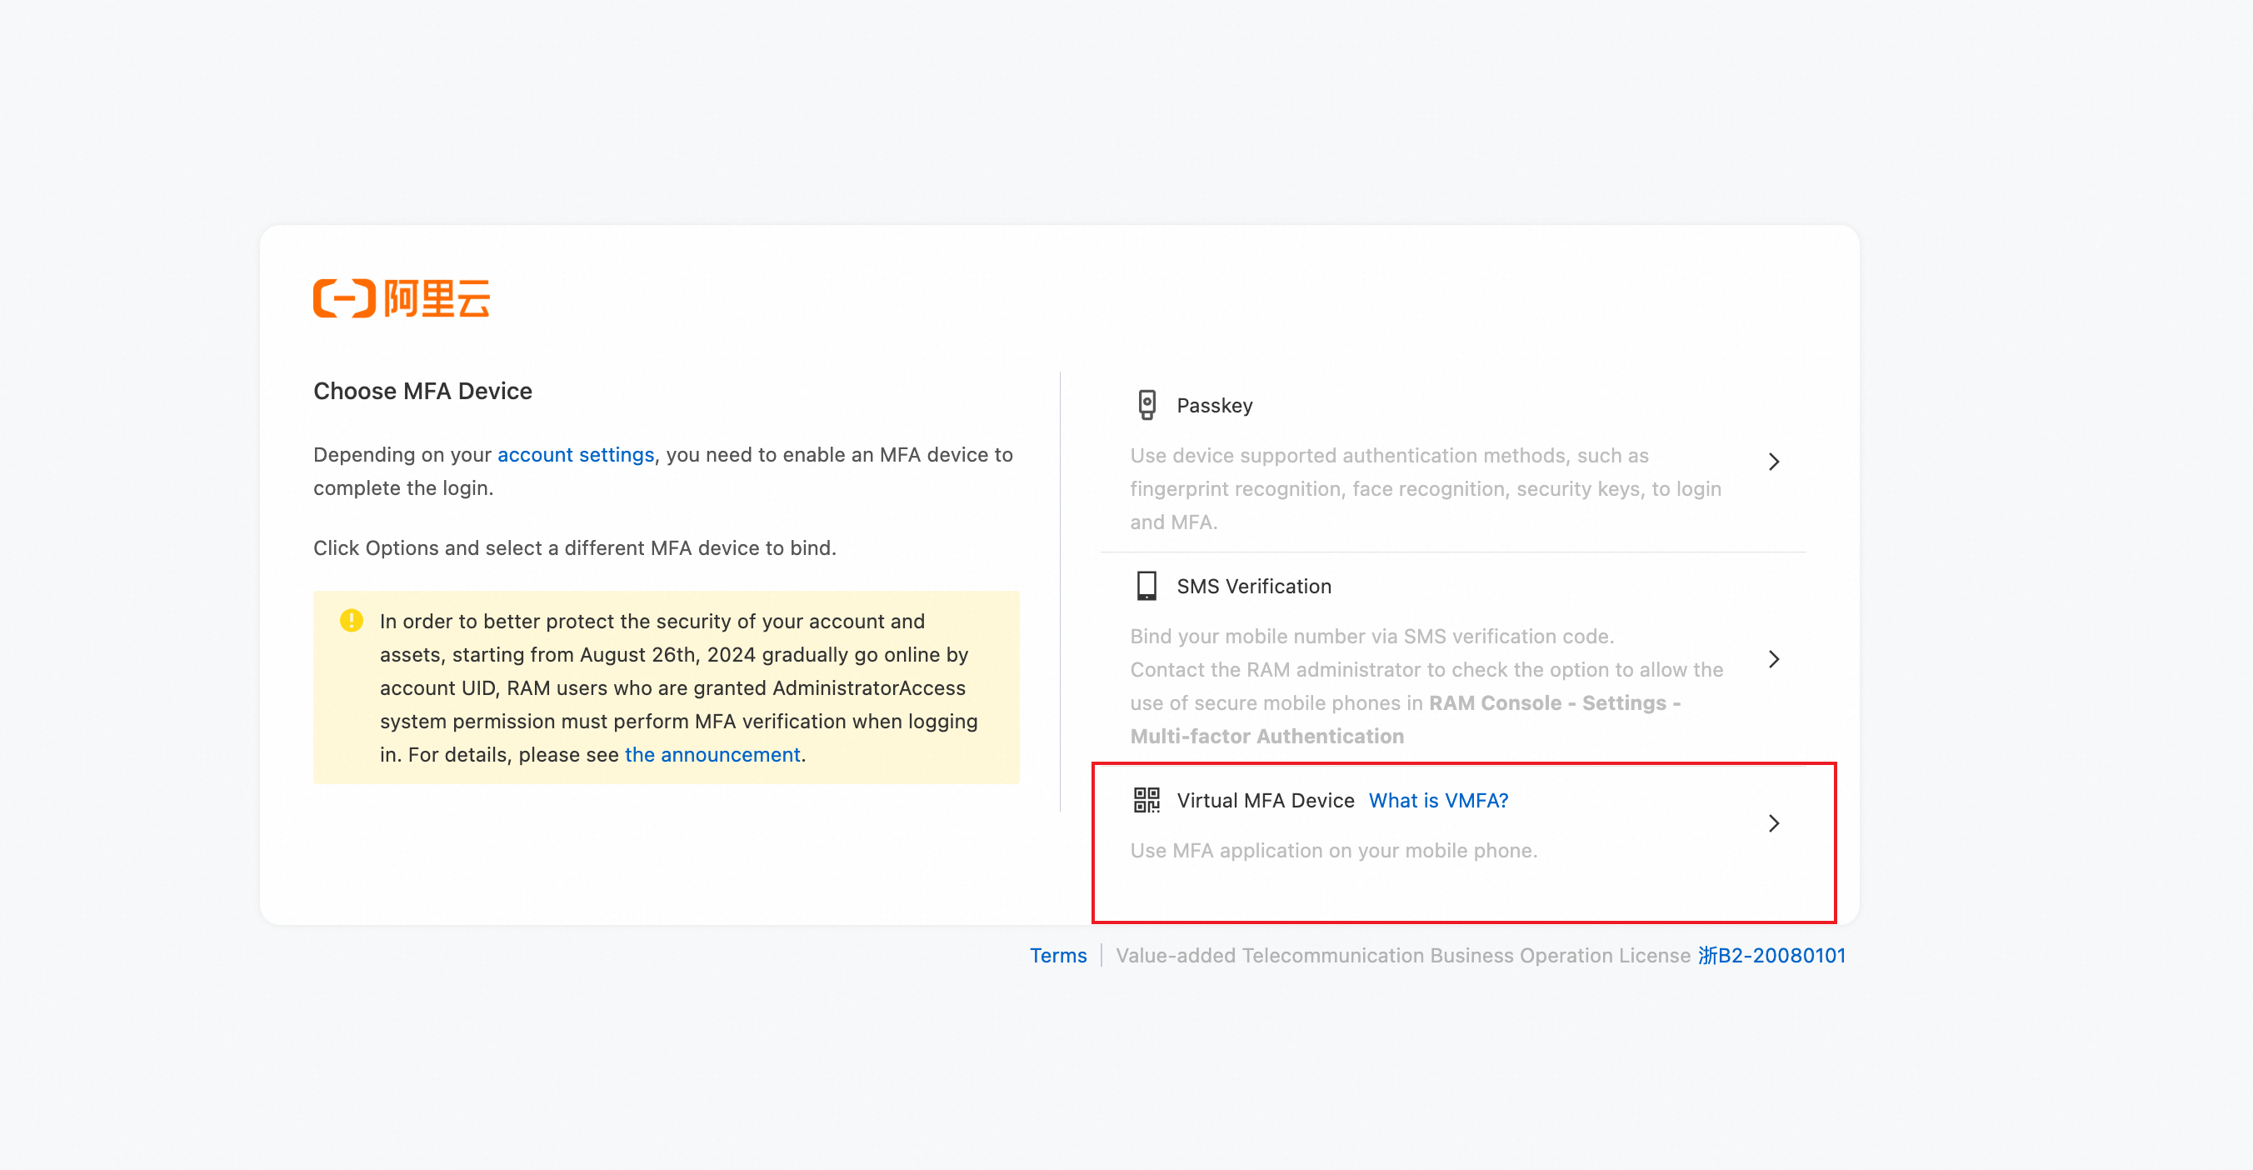This screenshot has width=2253, height=1170.
Task: Expand the Passkey option chevron
Action: click(x=1774, y=462)
